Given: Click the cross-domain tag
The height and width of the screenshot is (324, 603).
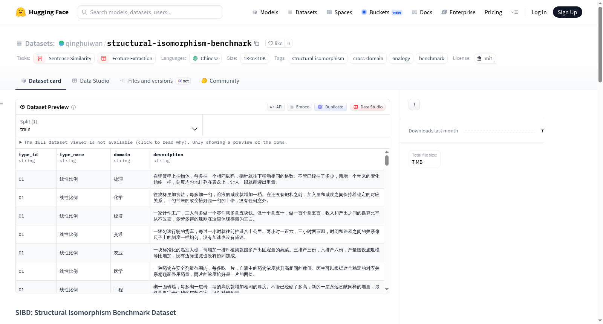Looking at the screenshot, I should coord(368,58).
